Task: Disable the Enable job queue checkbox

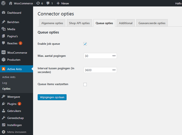Action: pyautogui.click(x=85, y=44)
